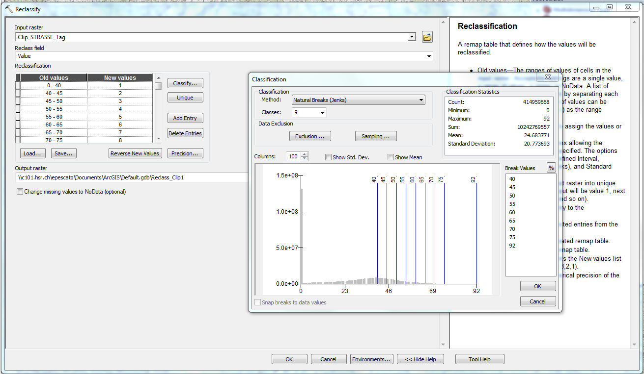The image size is (644, 374).
Task: Toggle the Show Mean checkbox
Action: point(391,157)
